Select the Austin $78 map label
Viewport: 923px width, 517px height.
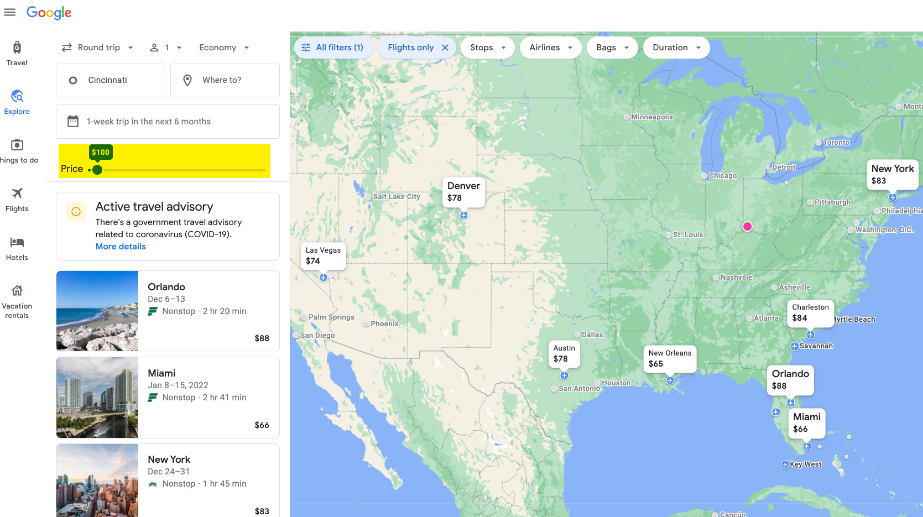[564, 353]
